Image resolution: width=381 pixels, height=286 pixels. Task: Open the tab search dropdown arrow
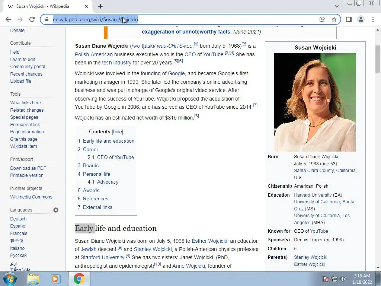pos(336,6)
